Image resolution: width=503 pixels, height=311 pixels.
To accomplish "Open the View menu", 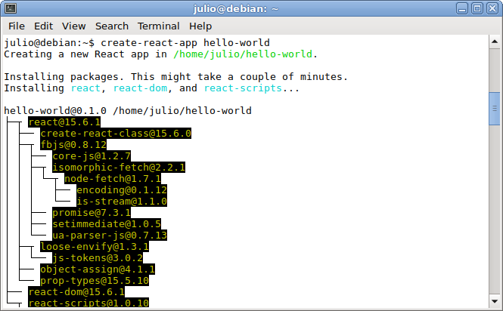I will [74, 26].
